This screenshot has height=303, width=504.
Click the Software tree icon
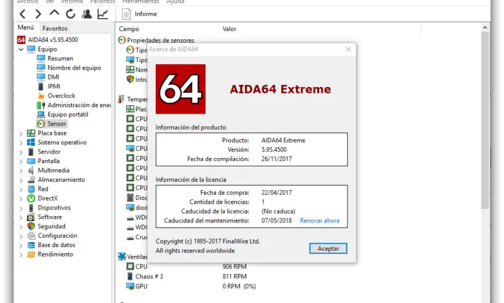pos(31,217)
